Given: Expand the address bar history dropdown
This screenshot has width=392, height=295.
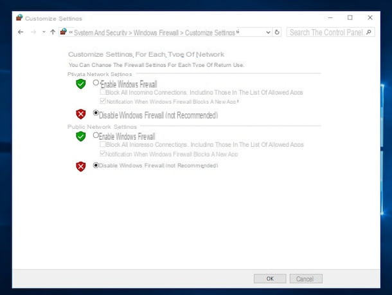Looking at the screenshot, I should pyautogui.click(x=268, y=32).
